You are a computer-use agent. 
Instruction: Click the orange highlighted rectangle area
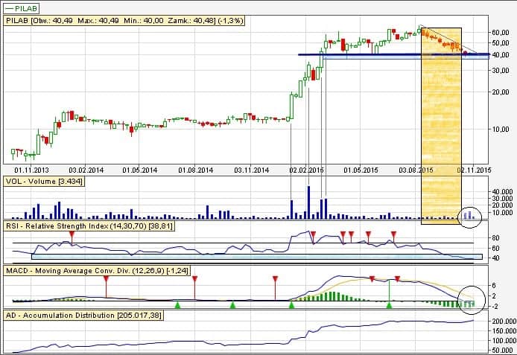[442, 134]
